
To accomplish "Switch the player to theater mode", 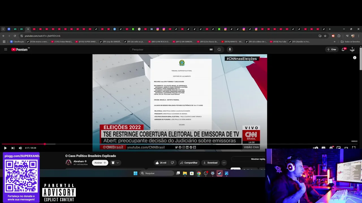I will pos(346,148).
